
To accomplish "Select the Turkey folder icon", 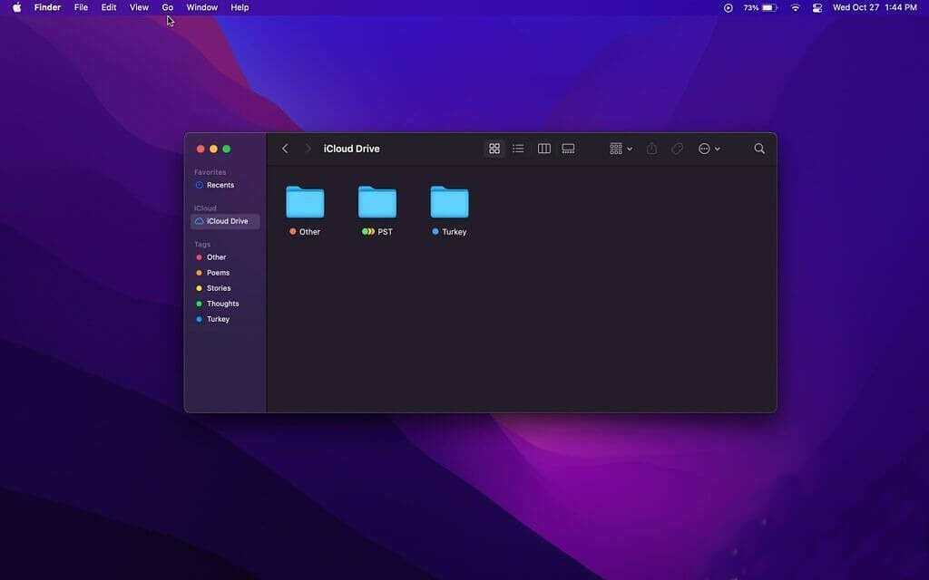I will [450, 202].
